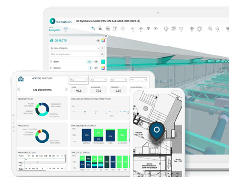The height and width of the screenshot is (177, 229).
Task: Click the PAR STATUT donut chart
Action: tap(42, 136)
